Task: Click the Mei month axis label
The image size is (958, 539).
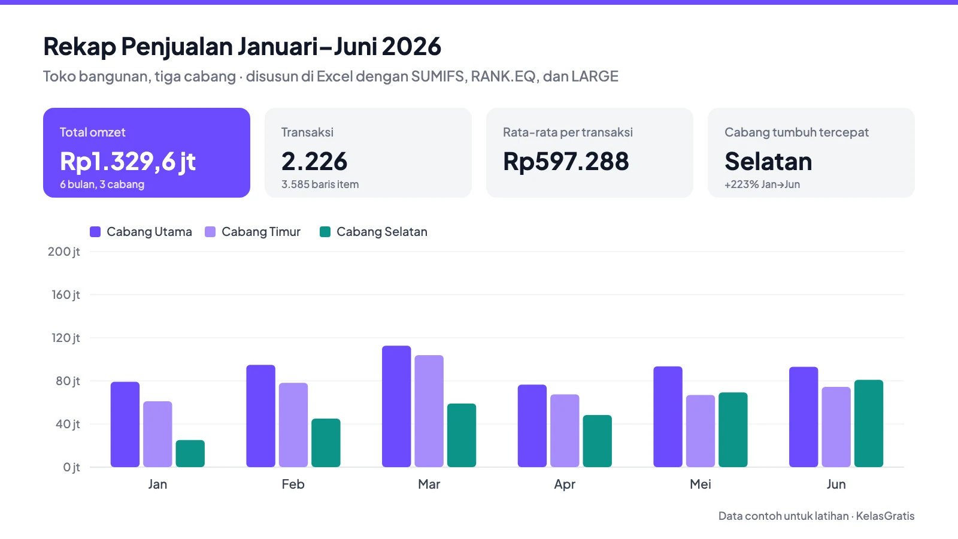Action: (x=701, y=484)
